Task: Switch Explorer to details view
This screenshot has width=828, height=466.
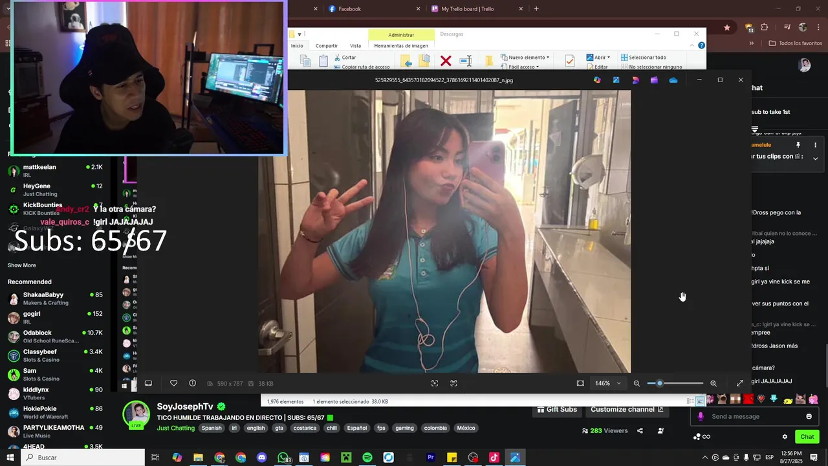Action: click(x=692, y=402)
